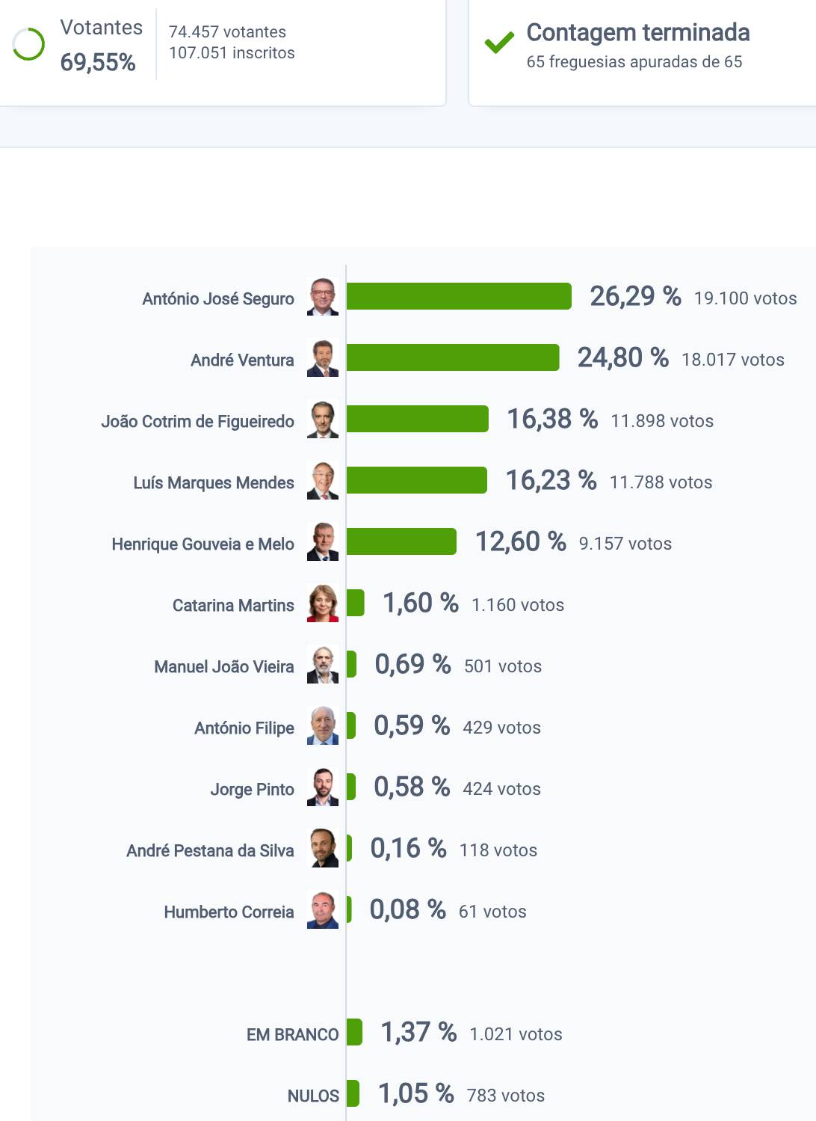Screen dimensions: 816x1121
Task: Click Humberto Correia's candidate photo
Action: (x=323, y=910)
